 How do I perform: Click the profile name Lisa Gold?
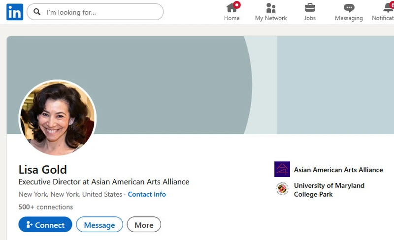pos(43,170)
